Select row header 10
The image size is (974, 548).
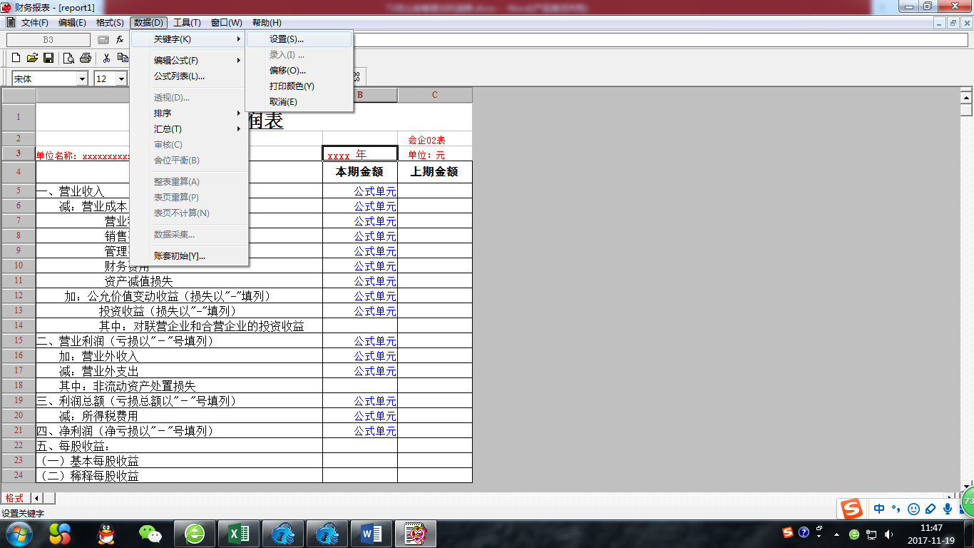(x=19, y=265)
